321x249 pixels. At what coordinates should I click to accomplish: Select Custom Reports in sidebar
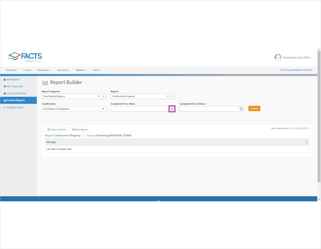tap(18, 100)
